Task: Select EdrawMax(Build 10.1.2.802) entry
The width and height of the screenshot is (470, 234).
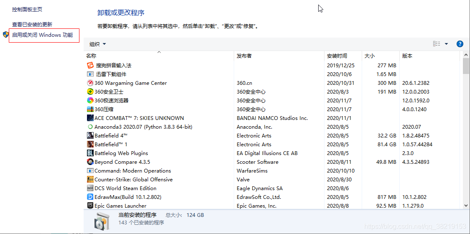Action: tap(128, 197)
